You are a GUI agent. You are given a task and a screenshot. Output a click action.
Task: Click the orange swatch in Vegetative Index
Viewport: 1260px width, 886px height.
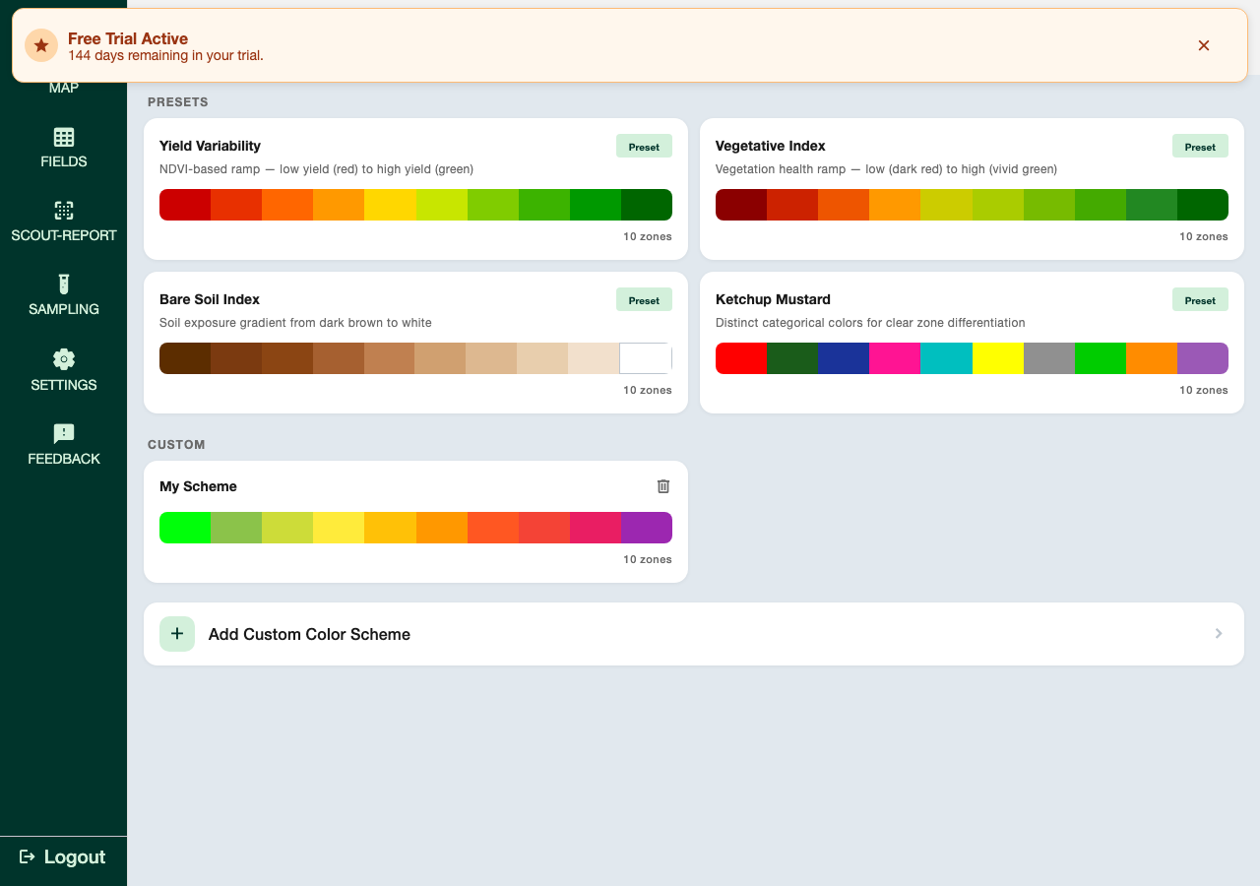[895, 205]
